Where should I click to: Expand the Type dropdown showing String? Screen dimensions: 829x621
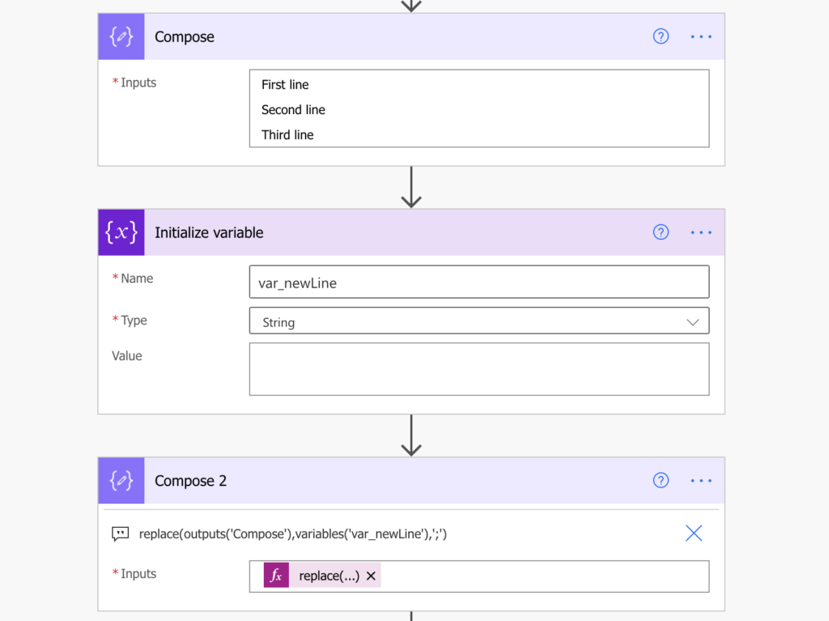[x=479, y=321]
